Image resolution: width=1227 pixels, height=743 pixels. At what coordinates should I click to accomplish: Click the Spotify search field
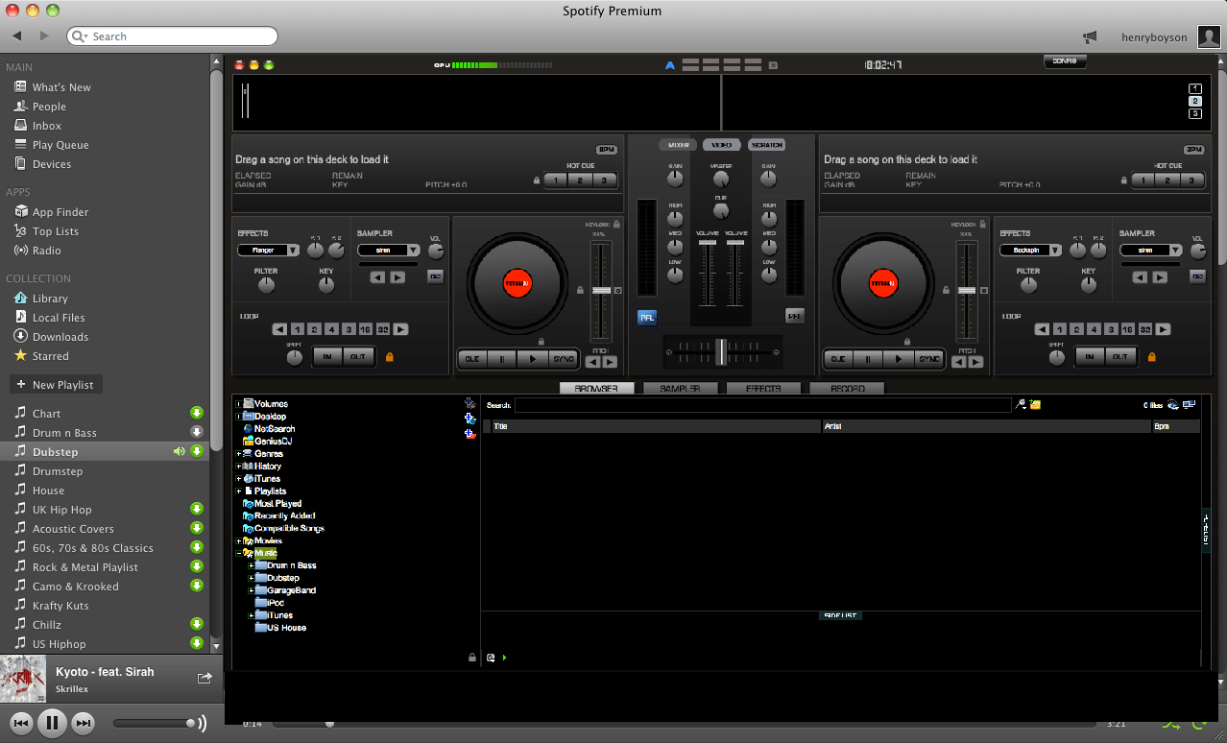pyautogui.click(x=173, y=36)
